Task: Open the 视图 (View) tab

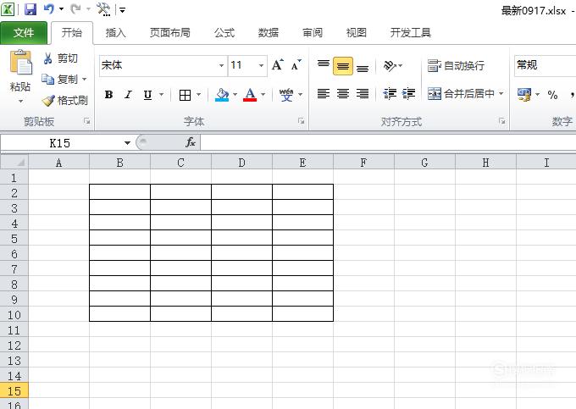Action: (357, 33)
